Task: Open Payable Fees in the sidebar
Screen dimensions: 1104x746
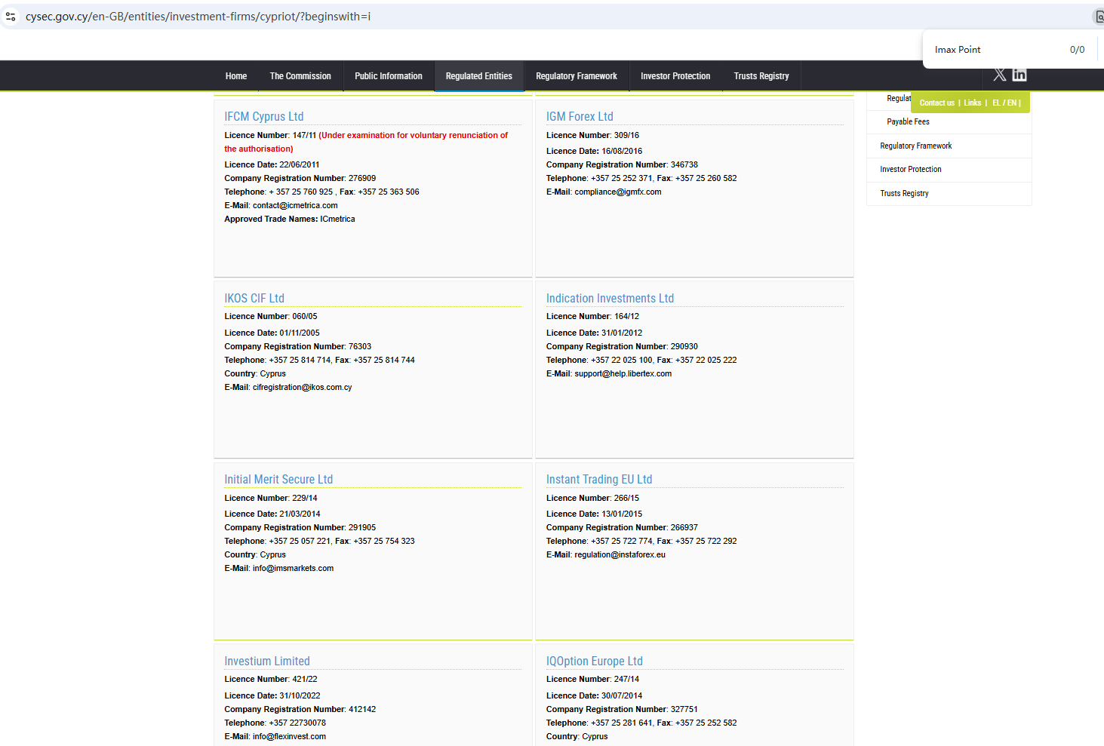Action: pos(908,122)
